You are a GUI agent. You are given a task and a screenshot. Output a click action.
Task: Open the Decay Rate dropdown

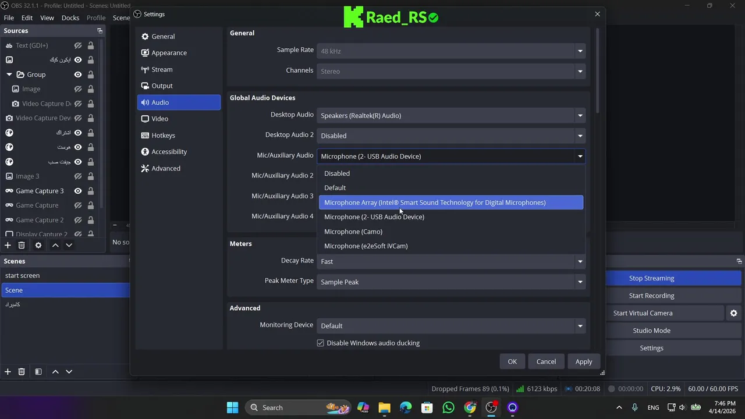point(451,261)
